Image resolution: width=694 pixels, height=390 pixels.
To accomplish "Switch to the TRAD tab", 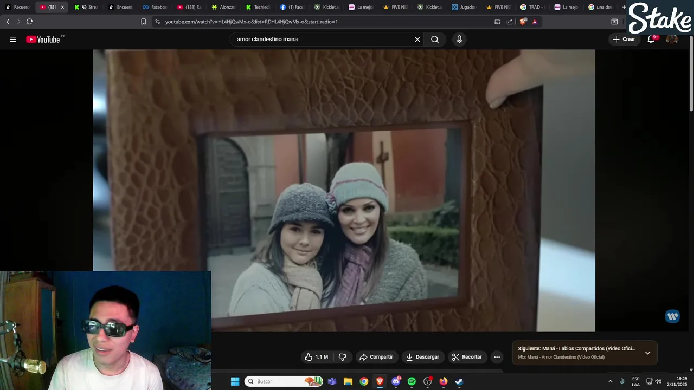I will point(532,7).
